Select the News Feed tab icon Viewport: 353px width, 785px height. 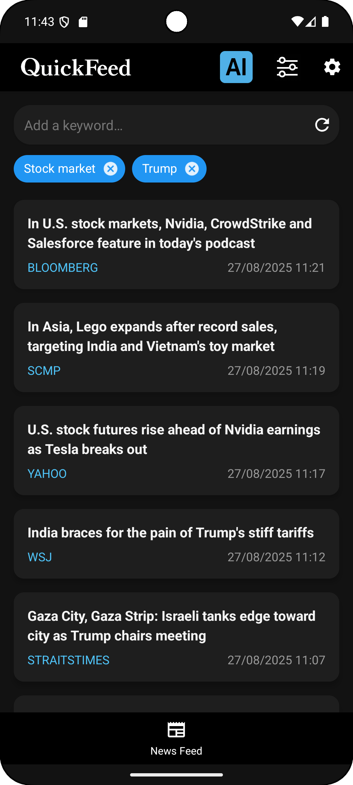(x=176, y=730)
